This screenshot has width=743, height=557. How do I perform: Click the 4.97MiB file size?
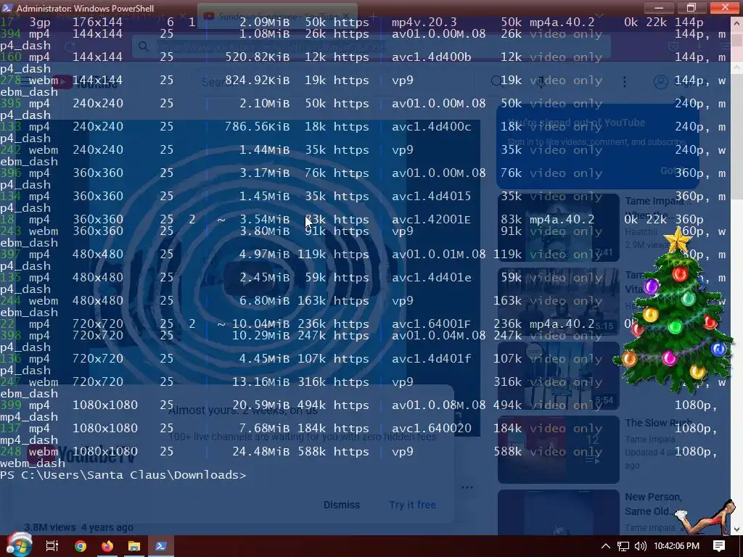click(x=264, y=255)
